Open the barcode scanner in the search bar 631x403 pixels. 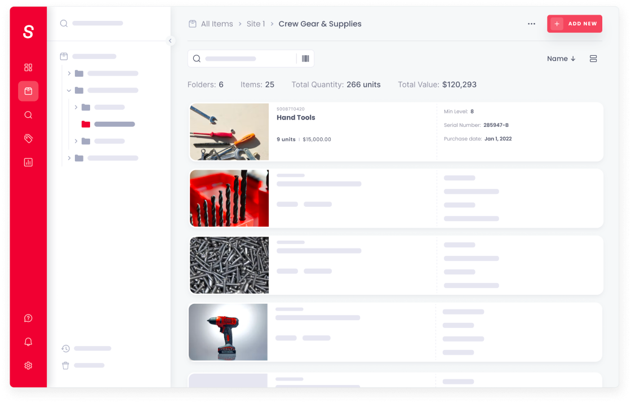305,58
